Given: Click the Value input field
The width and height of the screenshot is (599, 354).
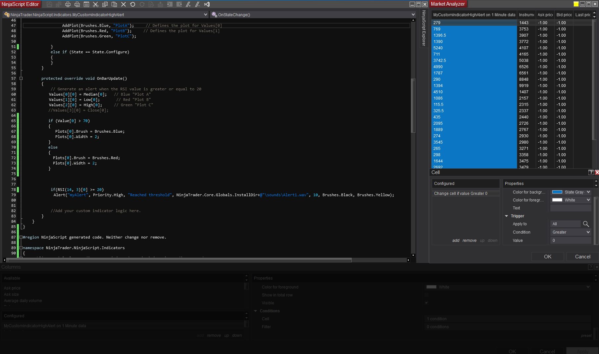Looking at the screenshot, I should coord(571,241).
